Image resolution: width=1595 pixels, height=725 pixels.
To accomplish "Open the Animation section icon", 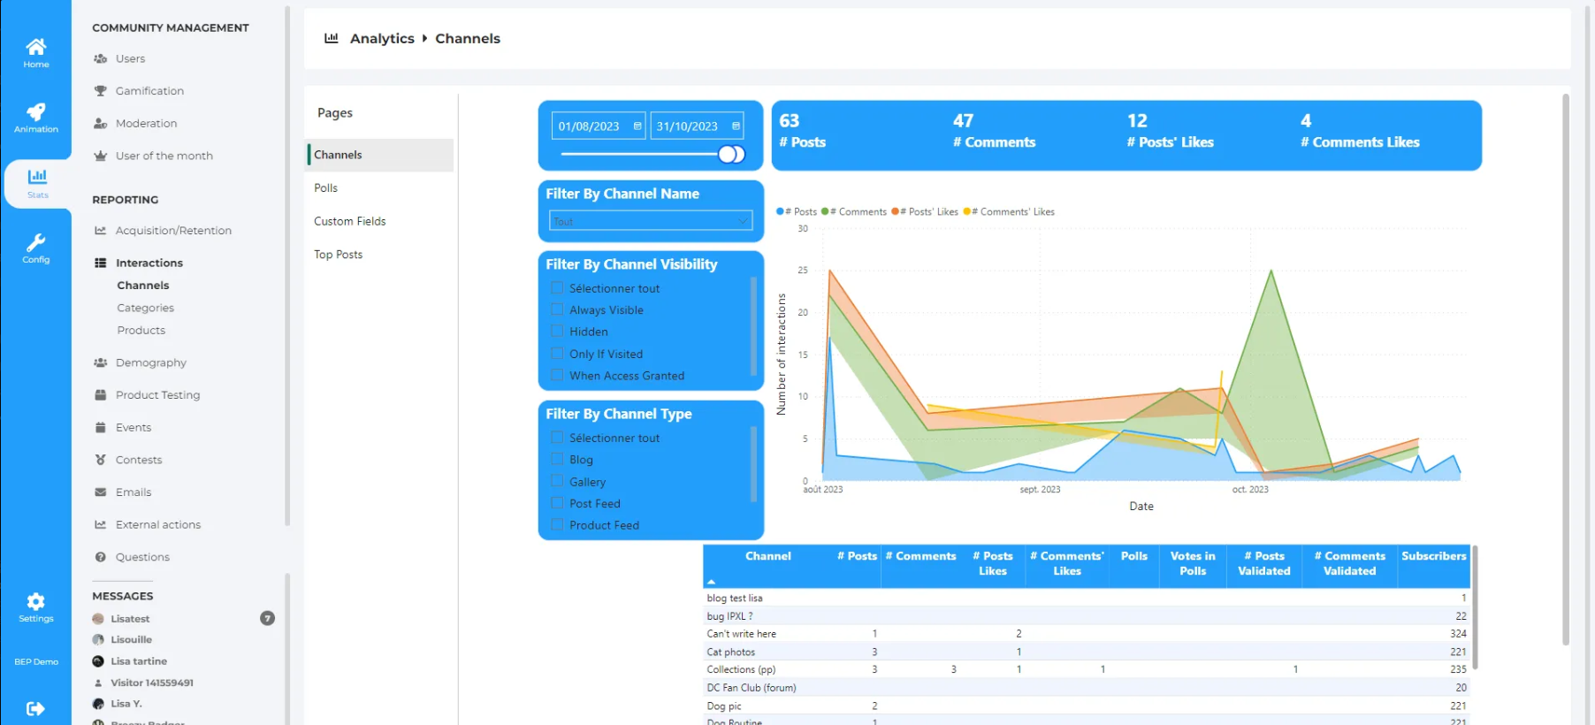I will (35, 117).
